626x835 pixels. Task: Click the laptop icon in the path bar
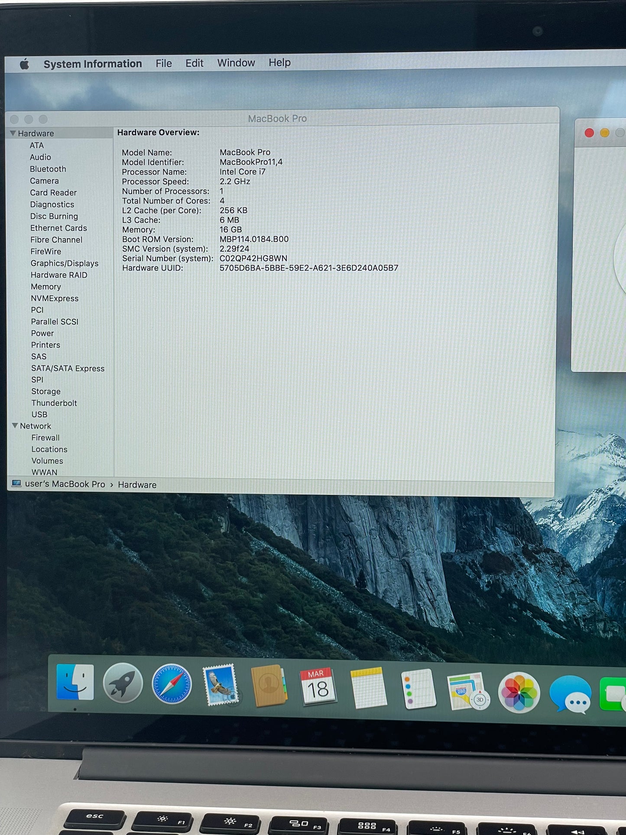16,483
